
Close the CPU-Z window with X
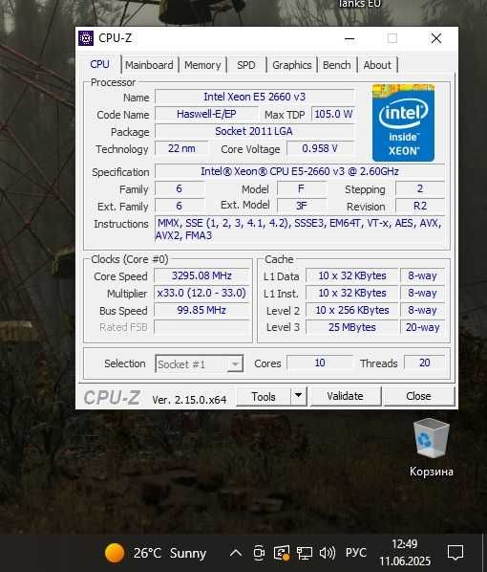(436, 38)
